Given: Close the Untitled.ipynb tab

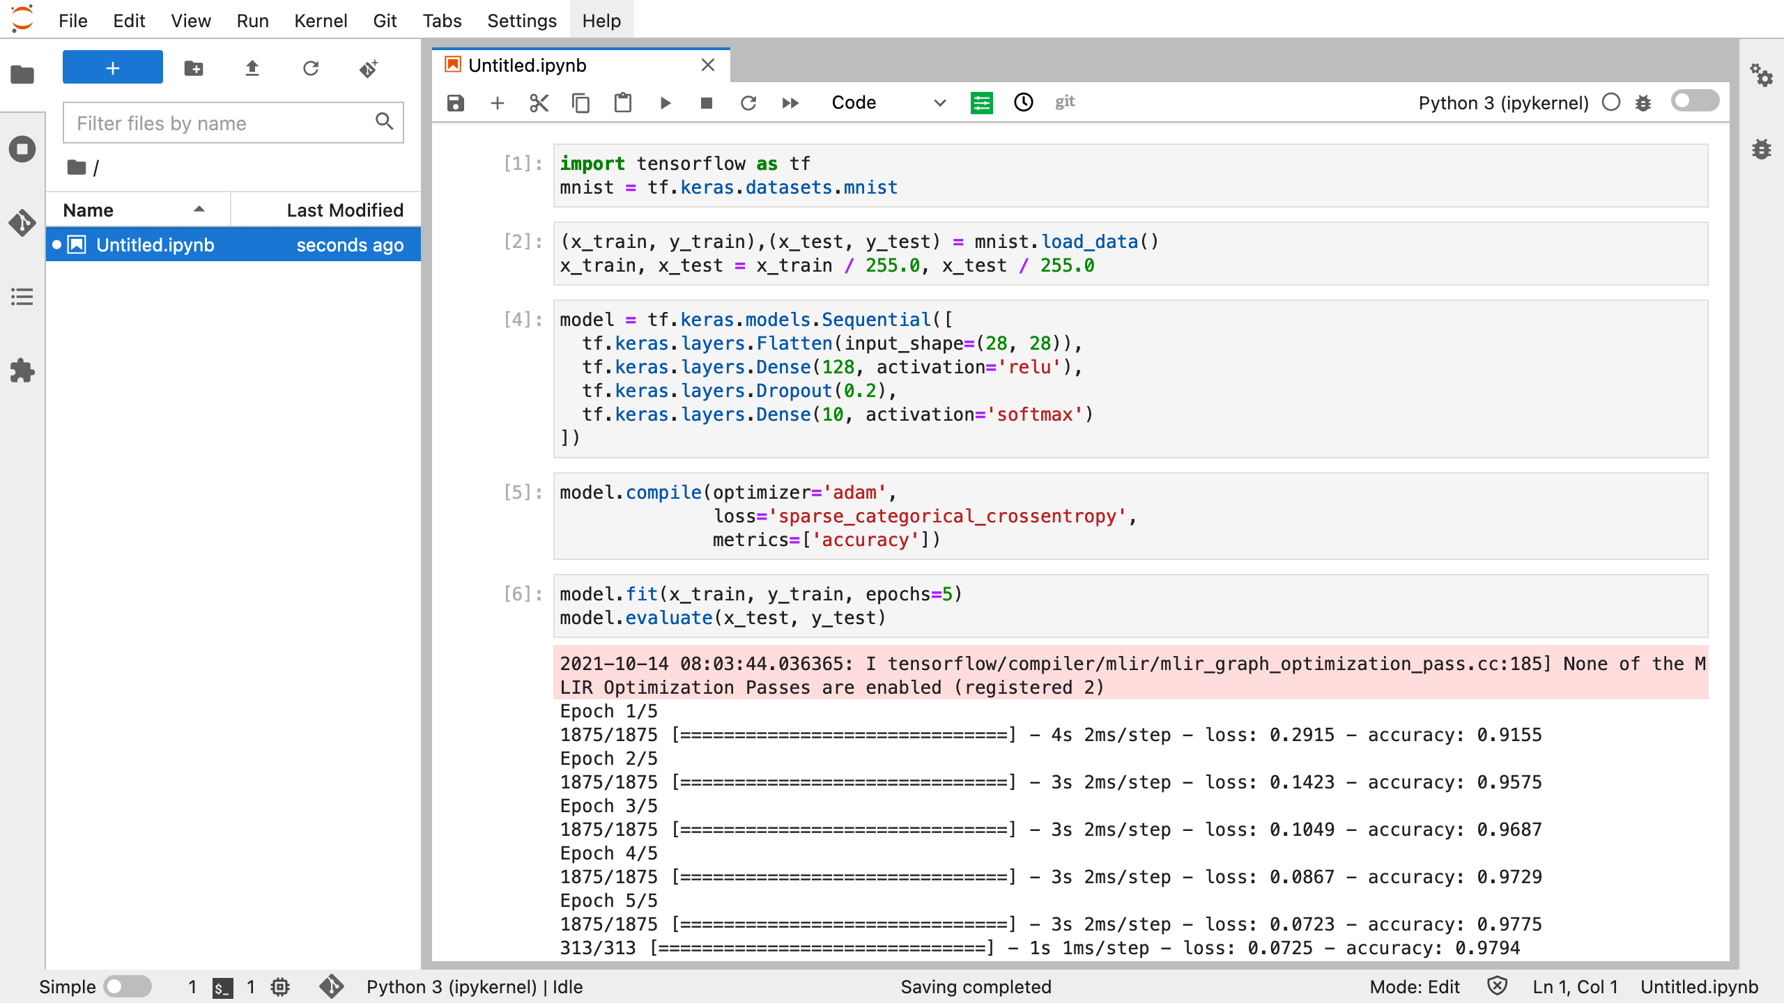Looking at the screenshot, I should pos(708,65).
